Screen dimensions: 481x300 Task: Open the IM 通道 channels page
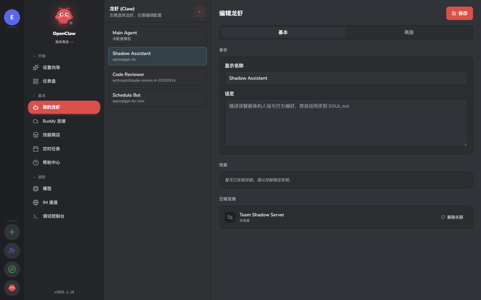tap(50, 202)
